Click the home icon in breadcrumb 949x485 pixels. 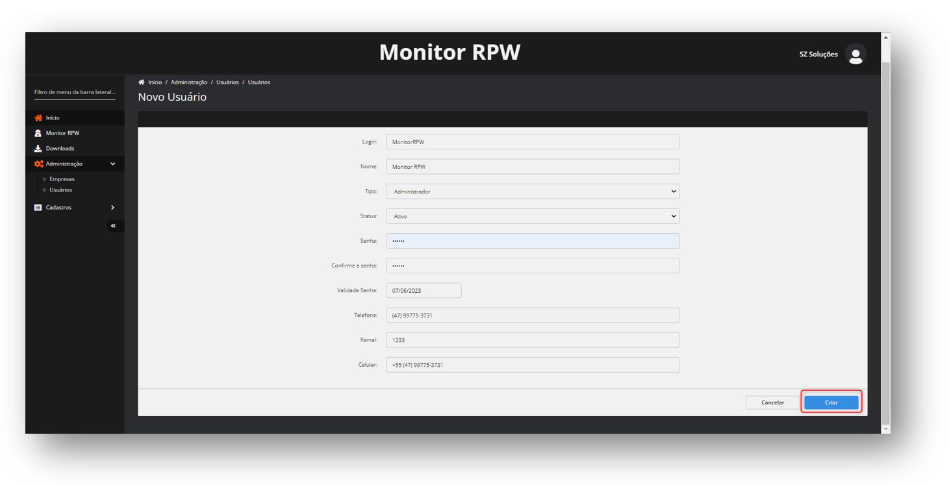click(142, 82)
